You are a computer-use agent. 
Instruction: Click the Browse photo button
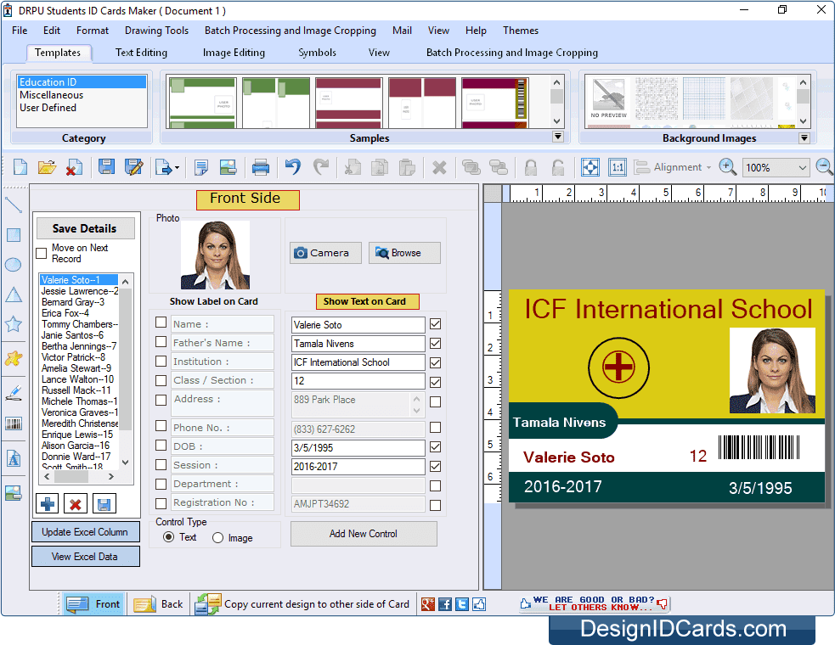(404, 253)
